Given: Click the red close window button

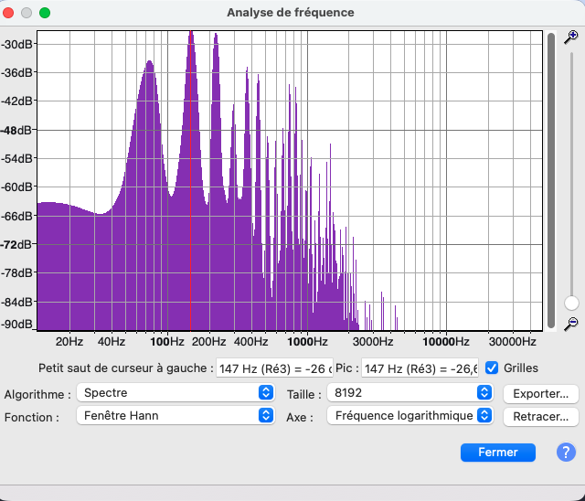Looking at the screenshot, I should coord(8,13).
